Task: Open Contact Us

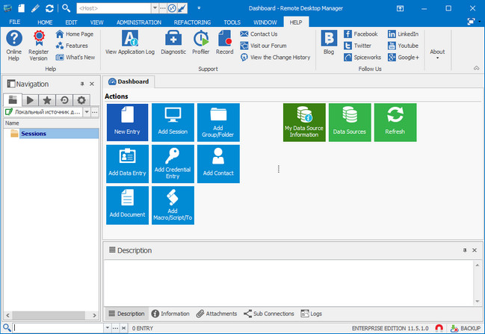Action: click(259, 34)
